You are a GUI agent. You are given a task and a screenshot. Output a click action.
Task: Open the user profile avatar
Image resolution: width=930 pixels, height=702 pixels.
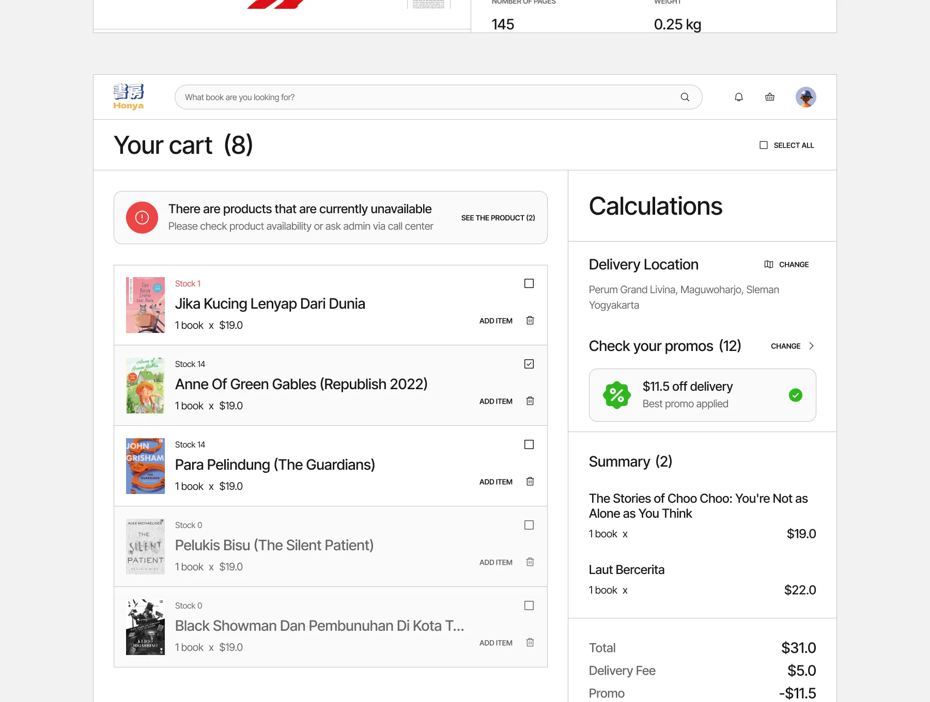click(806, 97)
